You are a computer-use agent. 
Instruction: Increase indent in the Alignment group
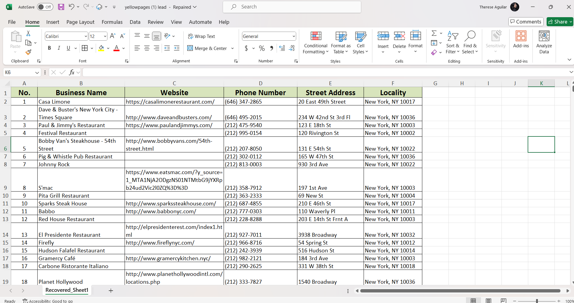coord(177,48)
